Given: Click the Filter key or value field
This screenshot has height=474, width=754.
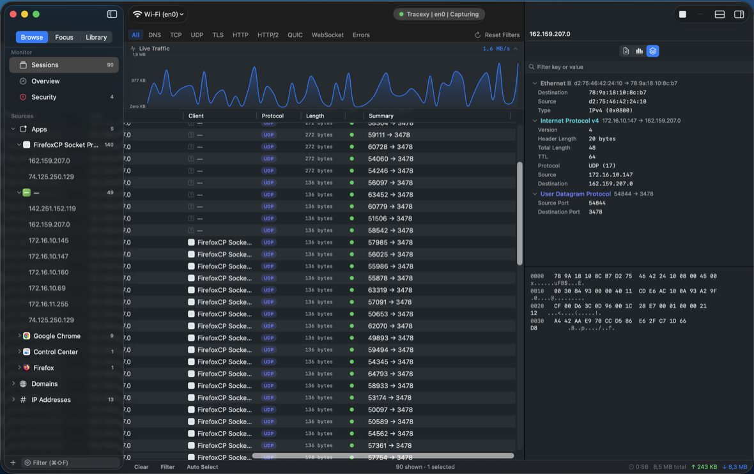Looking at the screenshot, I should point(638,67).
